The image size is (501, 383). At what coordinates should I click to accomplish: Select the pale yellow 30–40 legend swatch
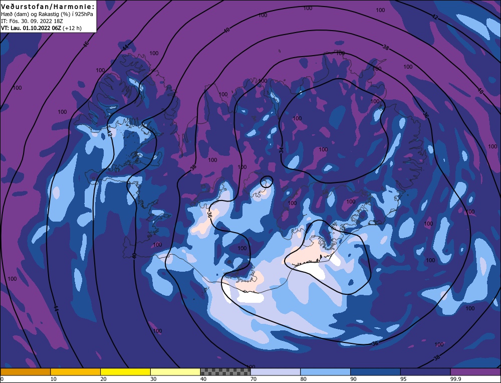tap(175, 372)
